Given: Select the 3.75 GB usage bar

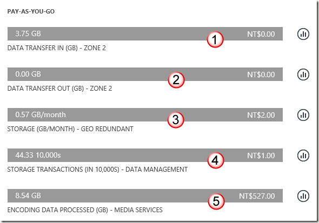Looking at the screenshot, I should click(145, 33).
